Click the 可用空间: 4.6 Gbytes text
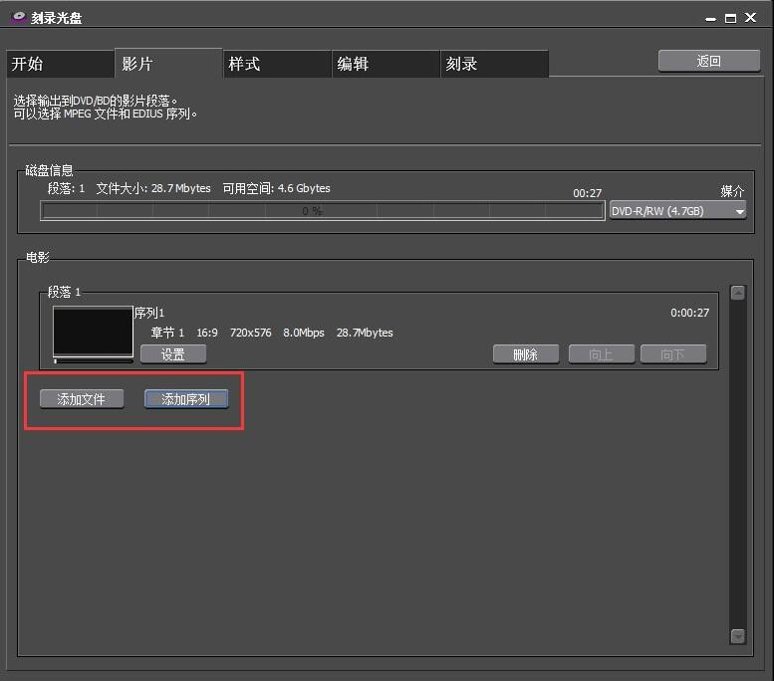This screenshot has width=774, height=681. point(277,188)
